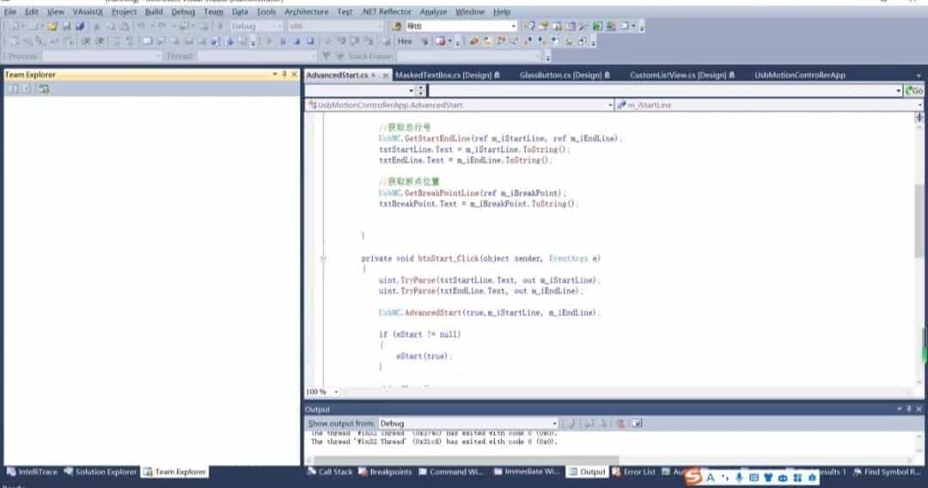The height and width of the screenshot is (488, 928).
Task: Open the class selector UsbMotionControllerApp.AdvancedStart dropdown
Action: [609, 105]
